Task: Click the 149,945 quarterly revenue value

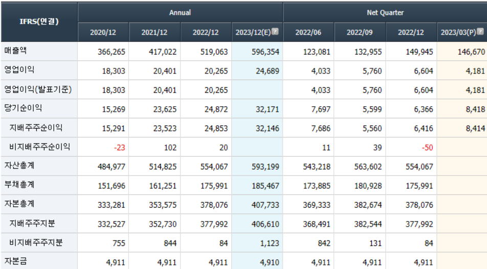Action: 419,52
